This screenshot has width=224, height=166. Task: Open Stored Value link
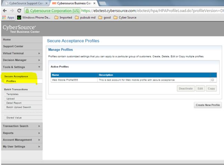tap(14, 118)
